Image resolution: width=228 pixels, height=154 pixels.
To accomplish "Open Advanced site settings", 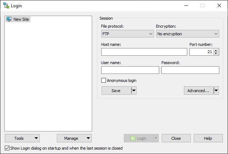I will click(198, 91).
